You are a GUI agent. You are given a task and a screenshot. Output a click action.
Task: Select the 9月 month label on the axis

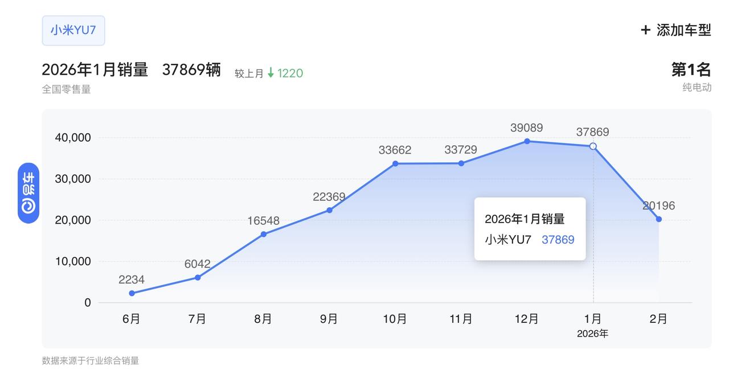(329, 319)
